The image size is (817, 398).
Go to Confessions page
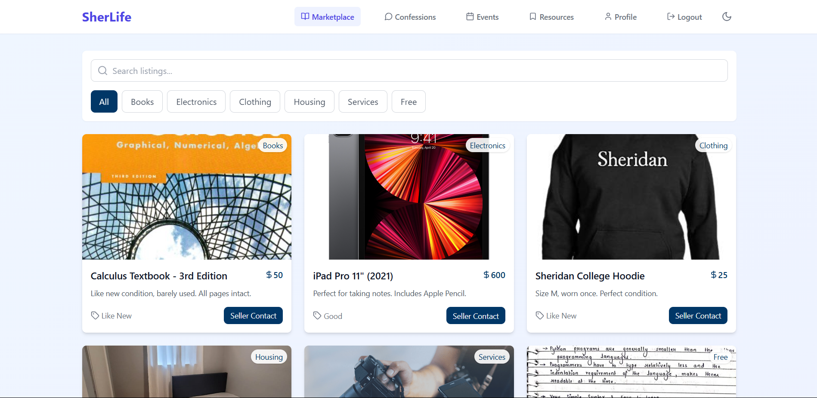410,17
